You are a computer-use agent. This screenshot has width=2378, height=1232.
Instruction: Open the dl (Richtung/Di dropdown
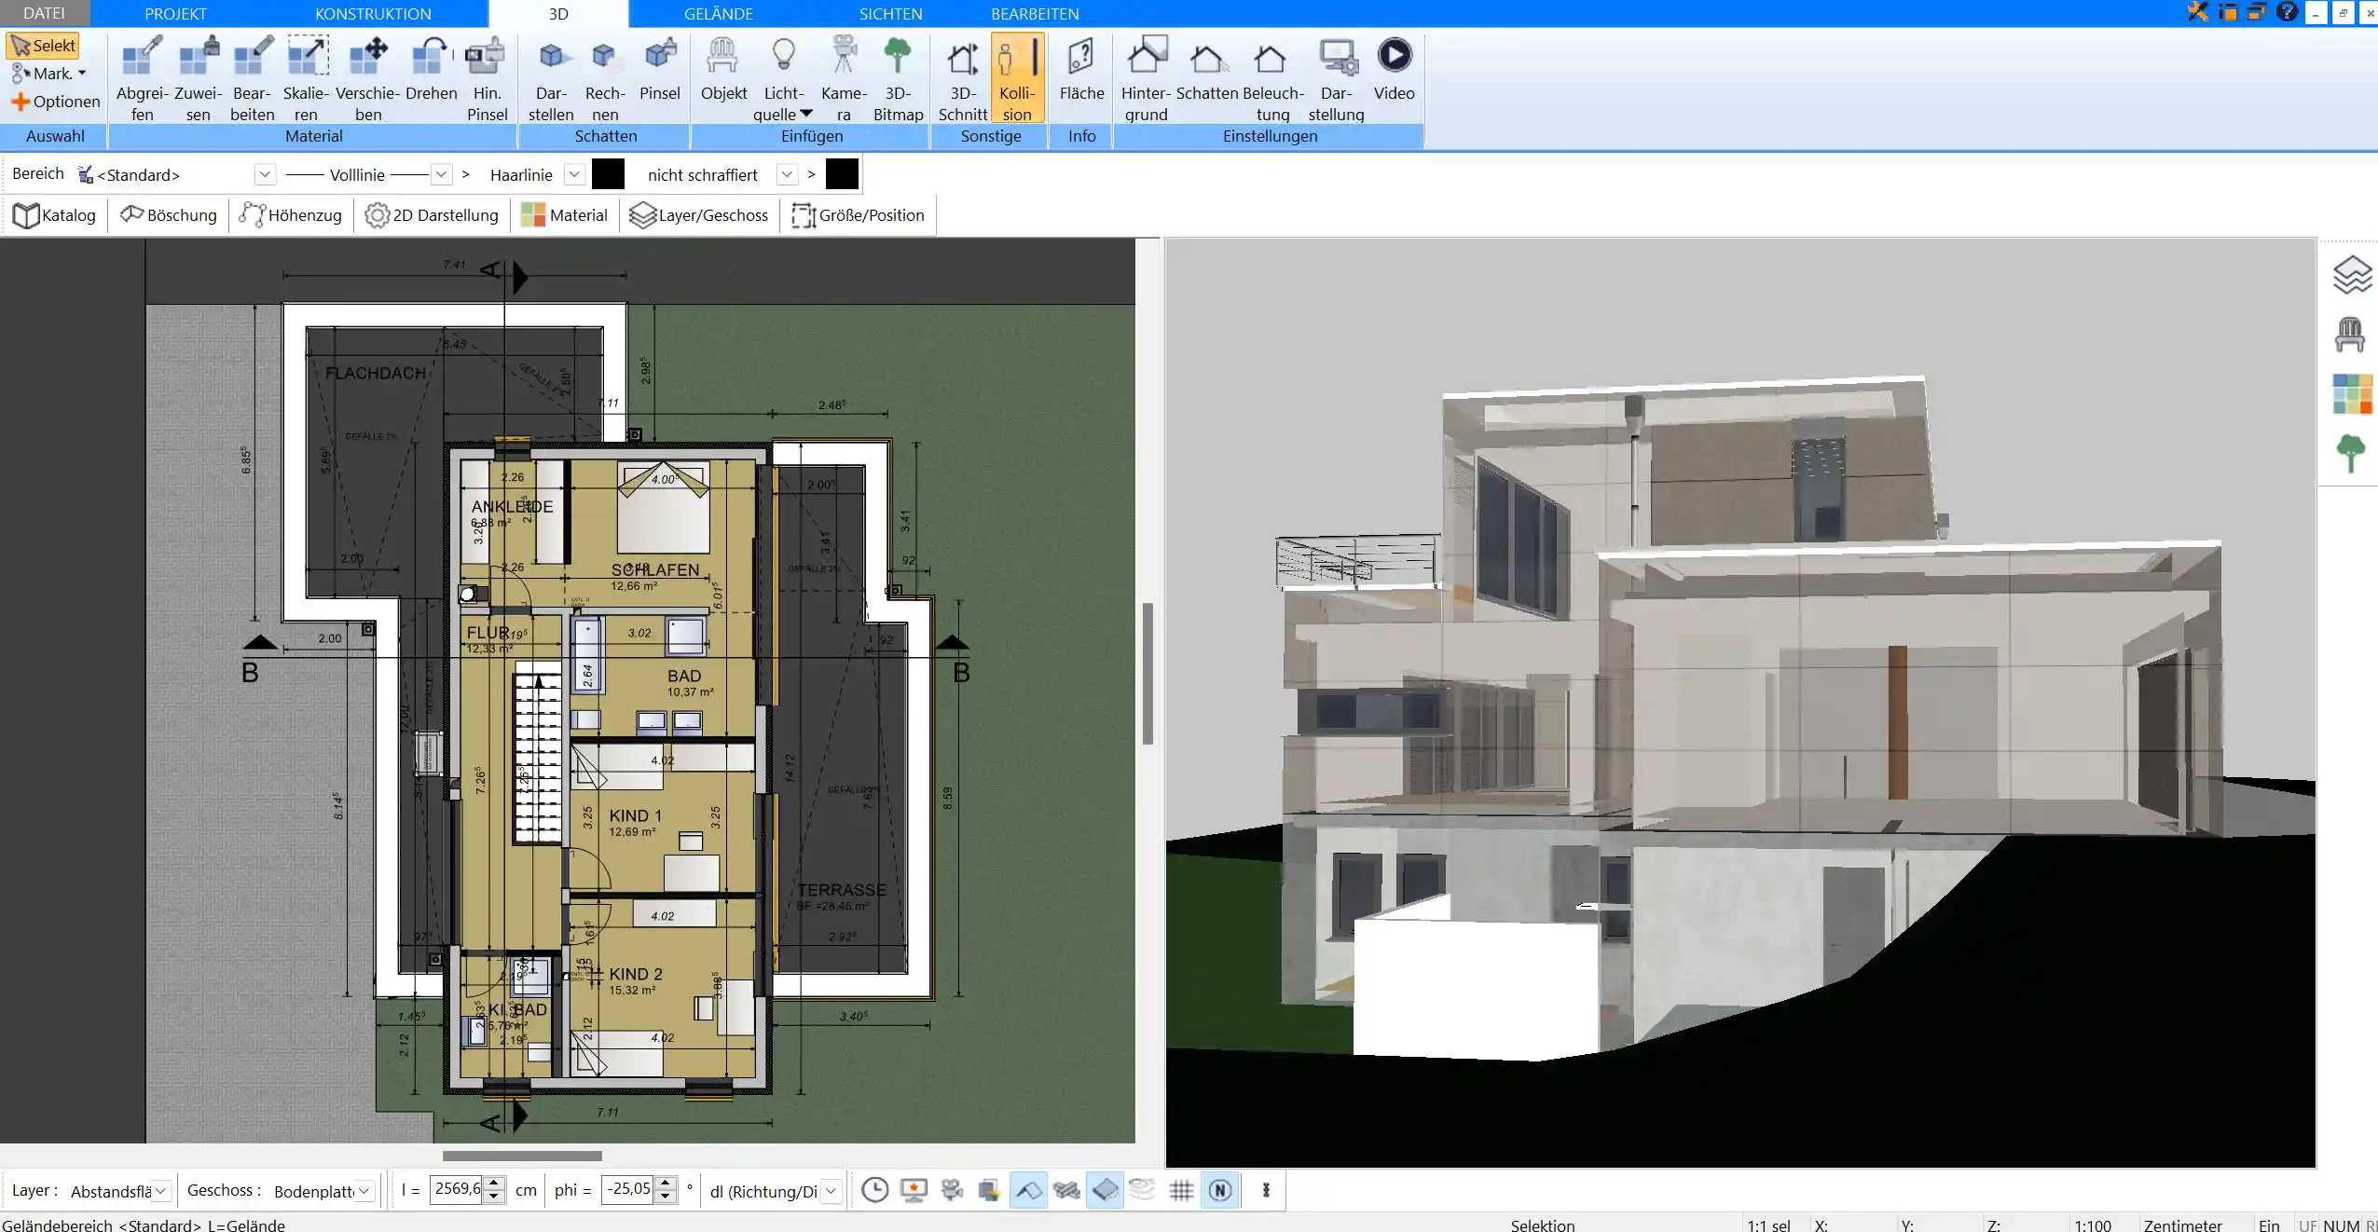tap(832, 1191)
